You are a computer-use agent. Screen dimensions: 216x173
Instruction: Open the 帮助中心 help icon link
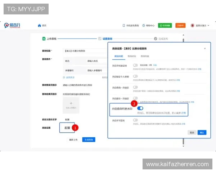tap(144, 26)
